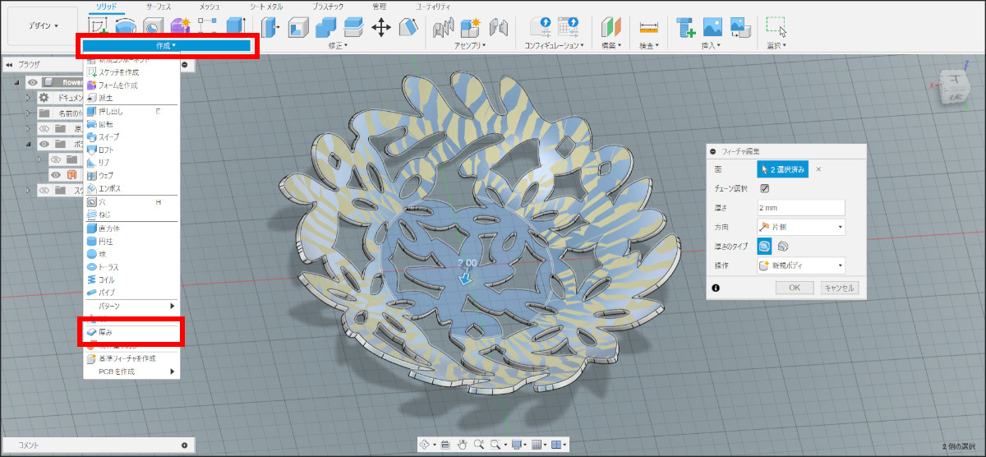Open the Insert Image icon

[712, 26]
